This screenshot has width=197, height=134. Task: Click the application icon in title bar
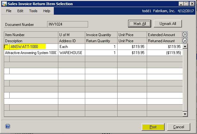coord(4,4)
